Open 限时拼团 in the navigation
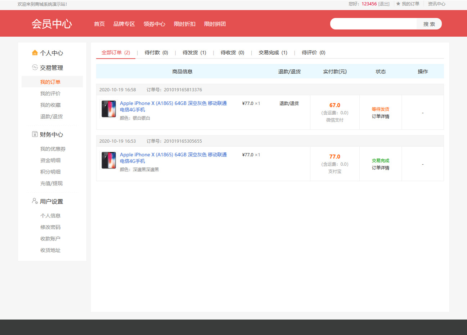The width and height of the screenshot is (467, 335). (x=215, y=24)
